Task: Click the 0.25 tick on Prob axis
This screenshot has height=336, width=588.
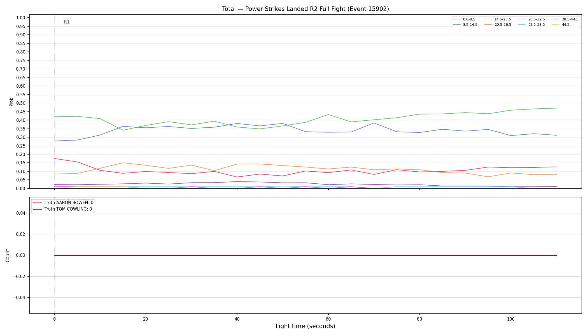Action: pos(21,146)
